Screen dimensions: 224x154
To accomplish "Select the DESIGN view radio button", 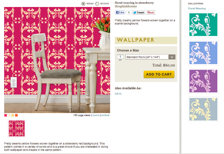I will click(97, 4).
